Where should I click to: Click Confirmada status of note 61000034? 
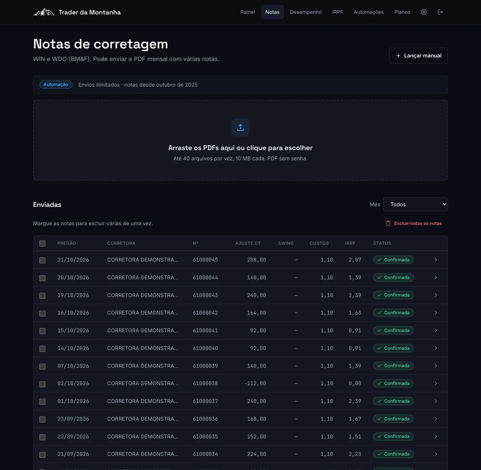(x=393, y=454)
